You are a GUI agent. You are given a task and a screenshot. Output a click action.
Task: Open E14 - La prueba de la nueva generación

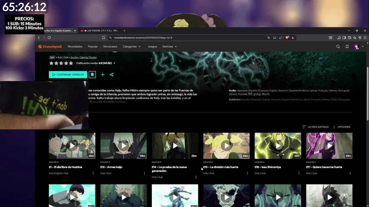169,169
